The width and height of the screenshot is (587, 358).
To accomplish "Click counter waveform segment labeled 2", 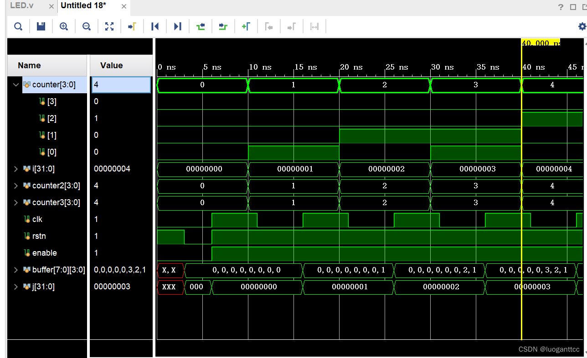I will tap(385, 85).
